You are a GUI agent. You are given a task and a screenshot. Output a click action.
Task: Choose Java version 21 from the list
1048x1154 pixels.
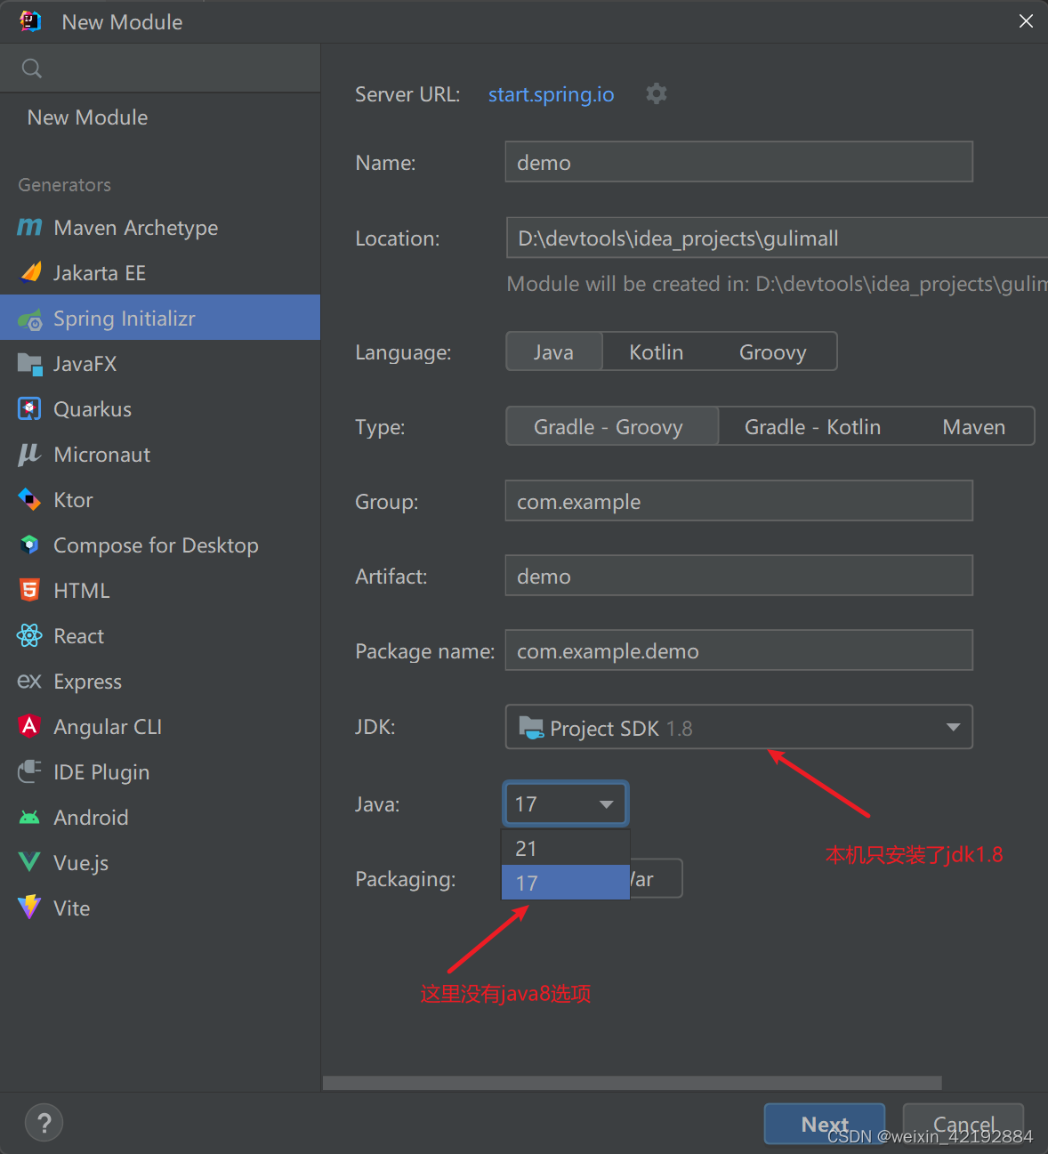[525, 847]
